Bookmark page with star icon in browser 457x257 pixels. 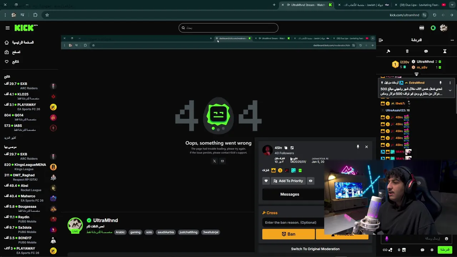[47, 15]
